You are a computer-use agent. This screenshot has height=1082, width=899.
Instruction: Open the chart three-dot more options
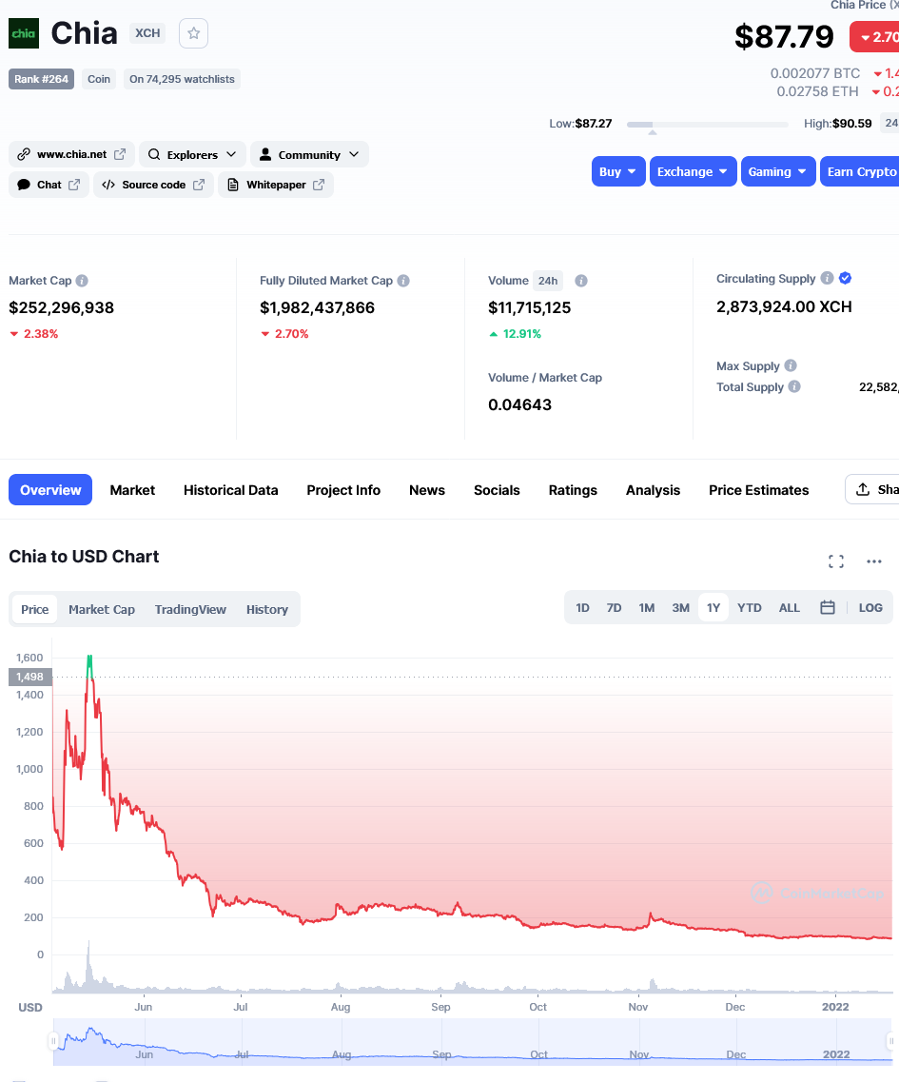pyautogui.click(x=874, y=561)
